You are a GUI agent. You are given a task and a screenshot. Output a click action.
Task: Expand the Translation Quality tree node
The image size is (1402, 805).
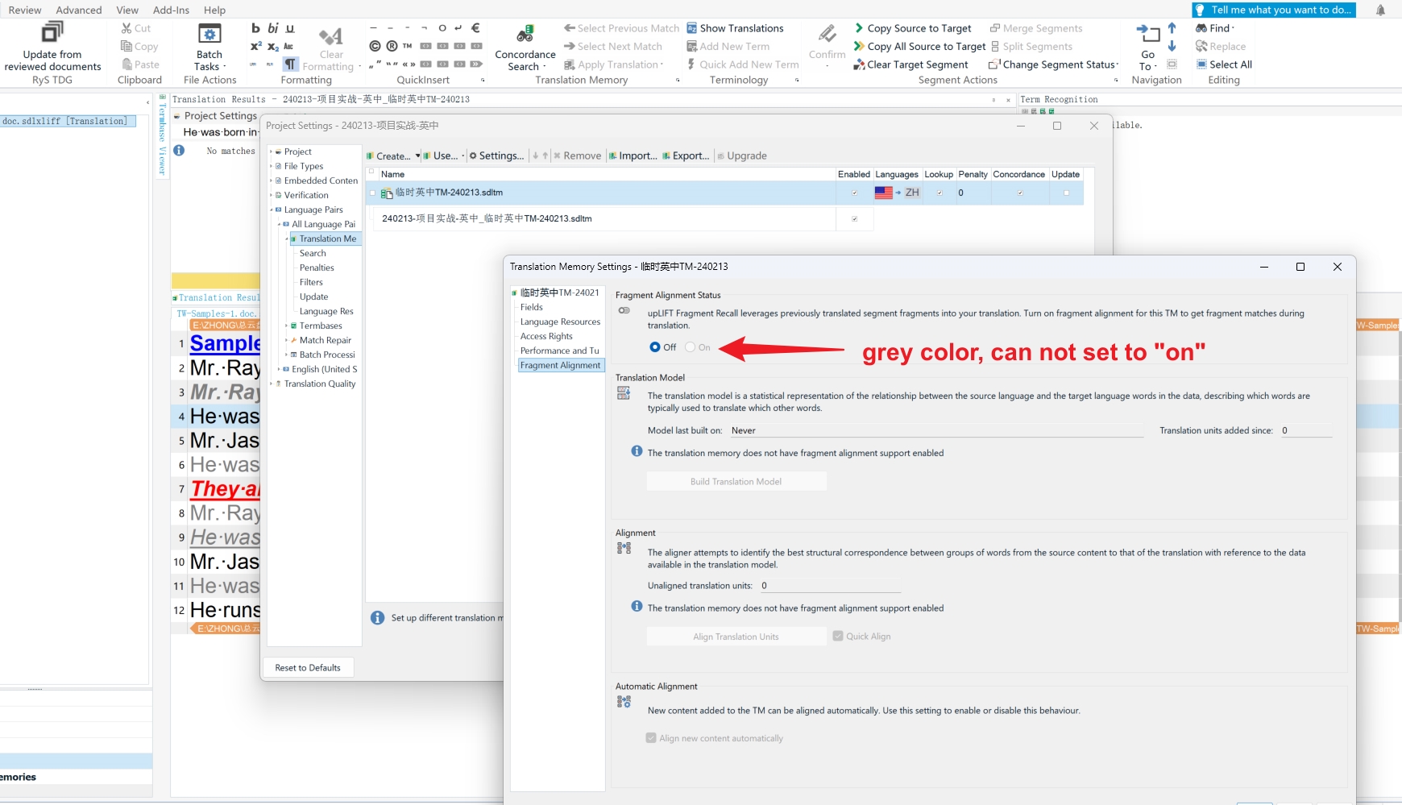[x=271, y=384]
